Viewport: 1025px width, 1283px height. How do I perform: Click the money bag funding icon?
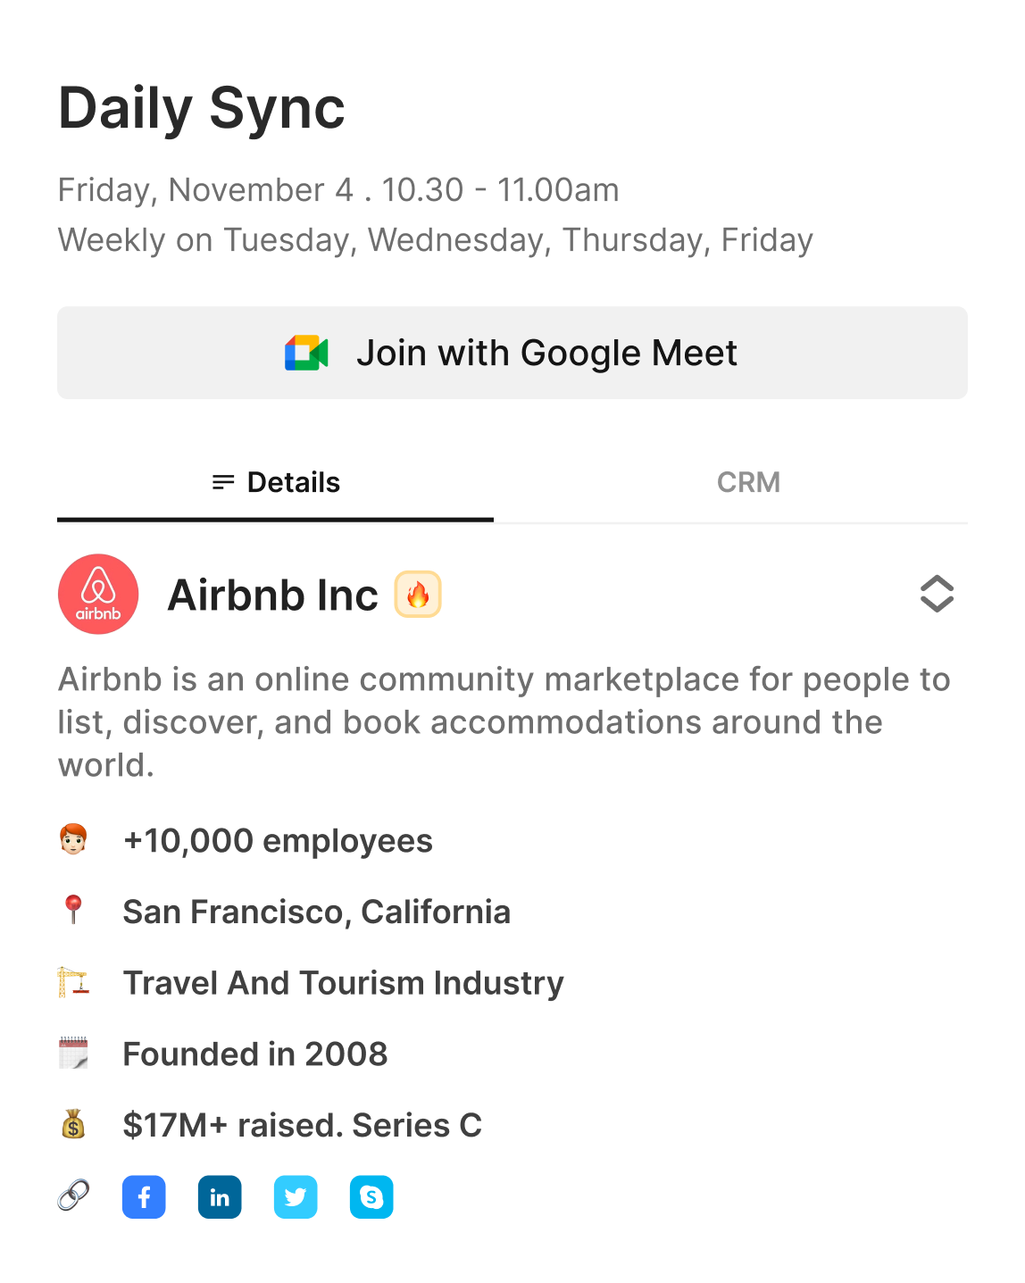click(73, 1124)
